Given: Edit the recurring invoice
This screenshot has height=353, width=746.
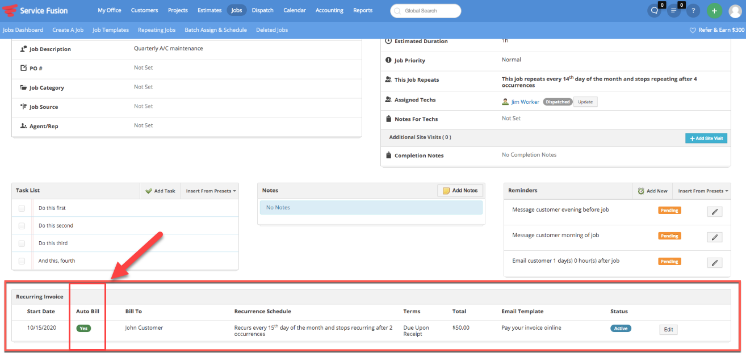Looking at the screenshot, I should tap(668, 330).
